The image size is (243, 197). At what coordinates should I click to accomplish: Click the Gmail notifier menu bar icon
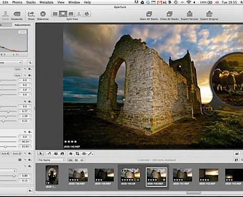159,3
